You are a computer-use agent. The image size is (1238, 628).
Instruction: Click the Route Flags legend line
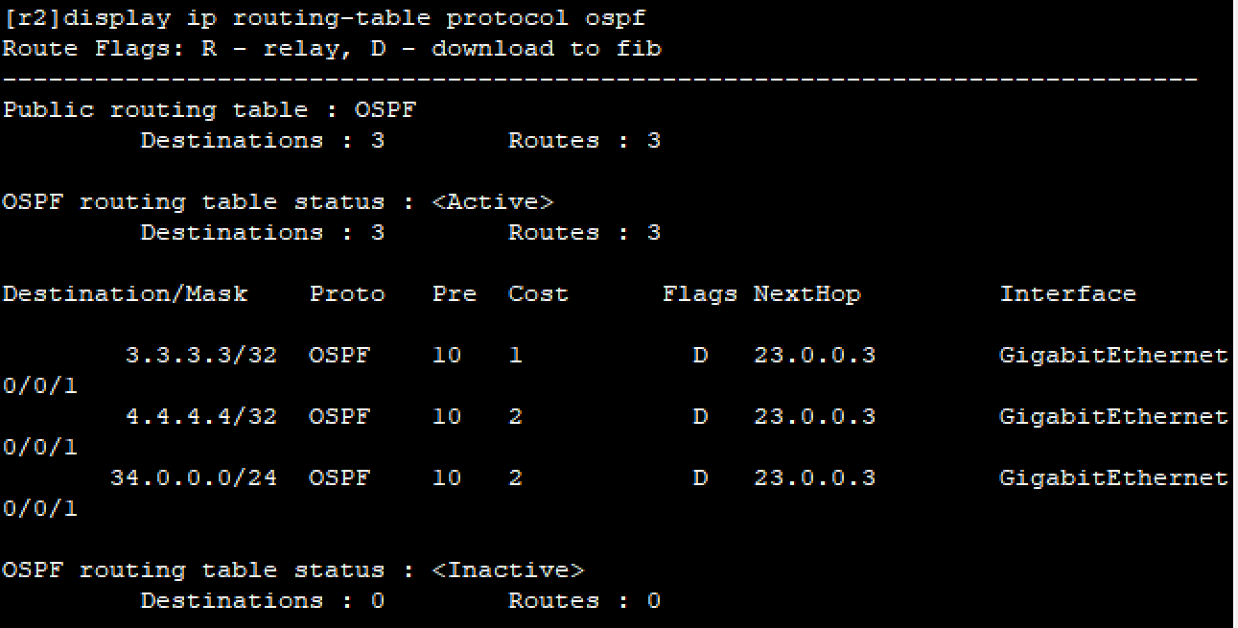332,49
